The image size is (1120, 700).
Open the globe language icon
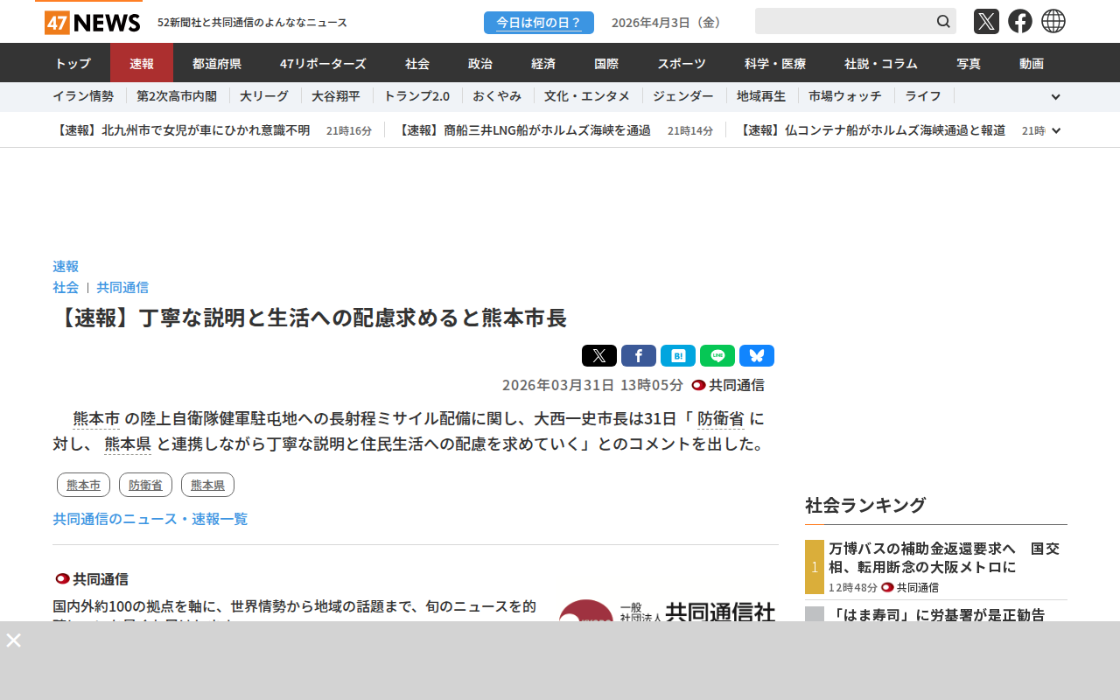[1053, 21]
